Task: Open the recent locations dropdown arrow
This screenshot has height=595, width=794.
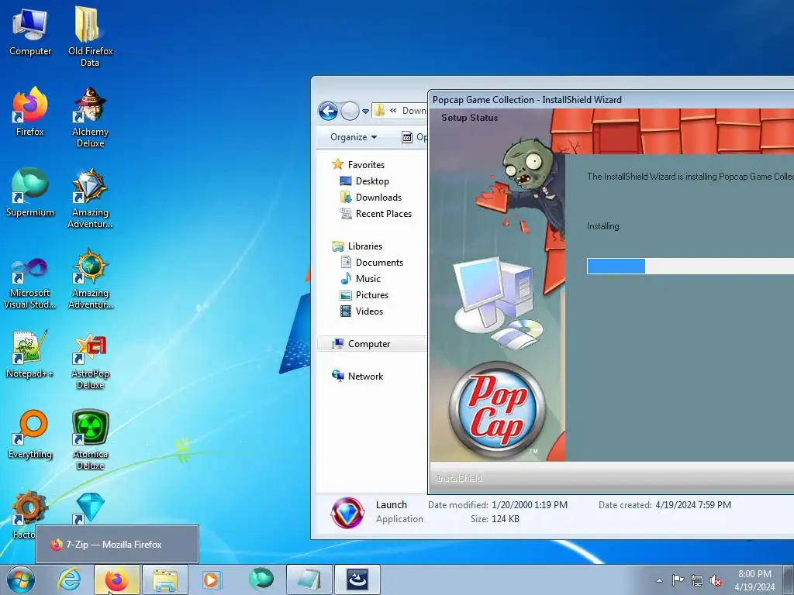Action: click(x=366, y=112)
